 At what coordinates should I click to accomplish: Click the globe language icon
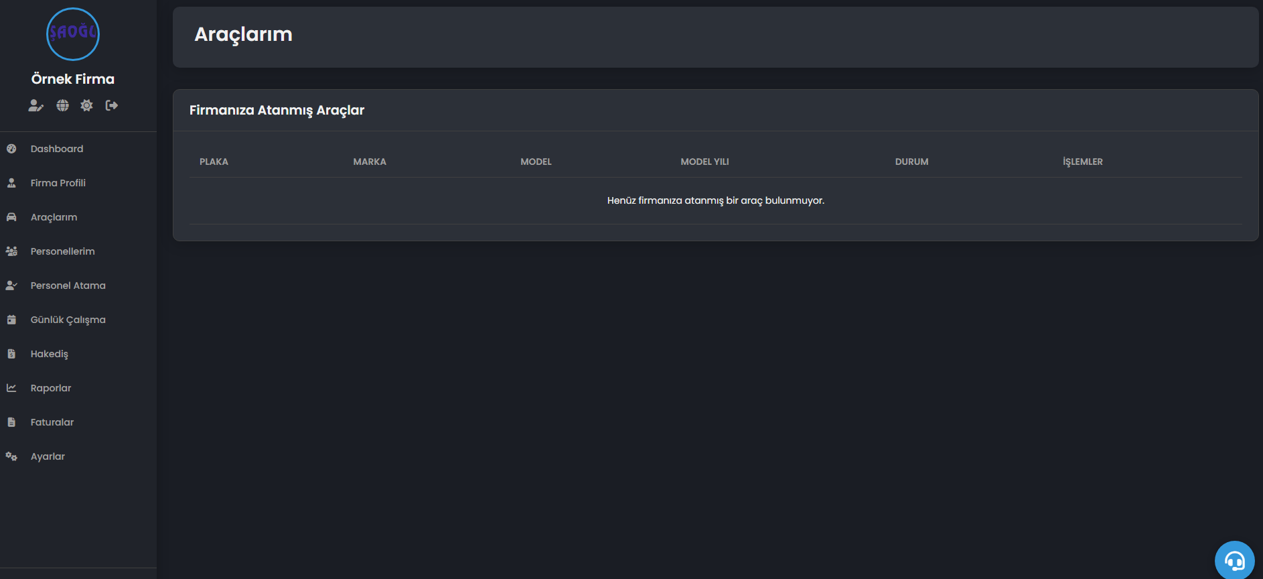[62, 105]
